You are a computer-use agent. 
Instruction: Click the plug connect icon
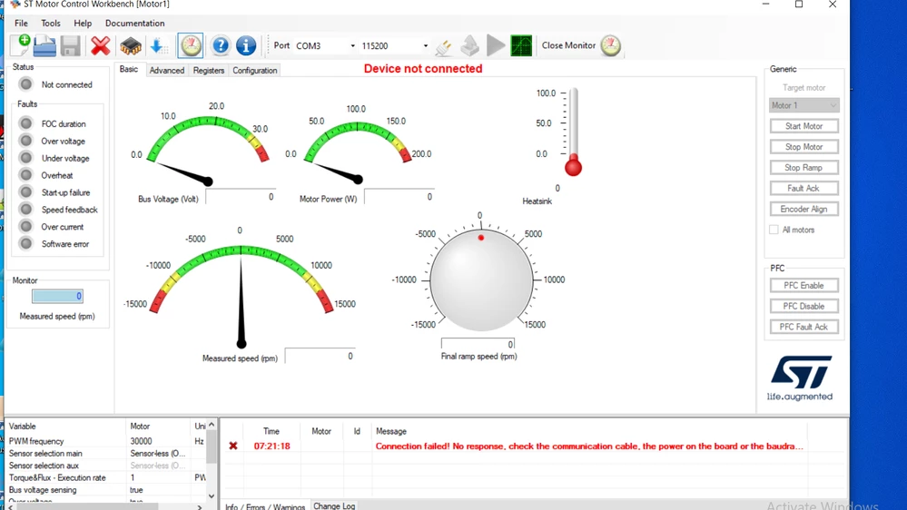(x=444, y=46)
